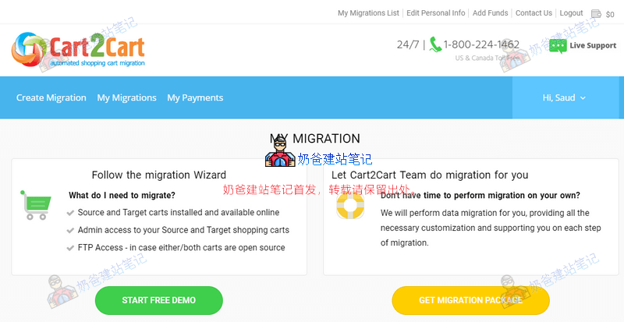Click the Live Support chat bubble icon

[558, 46]
